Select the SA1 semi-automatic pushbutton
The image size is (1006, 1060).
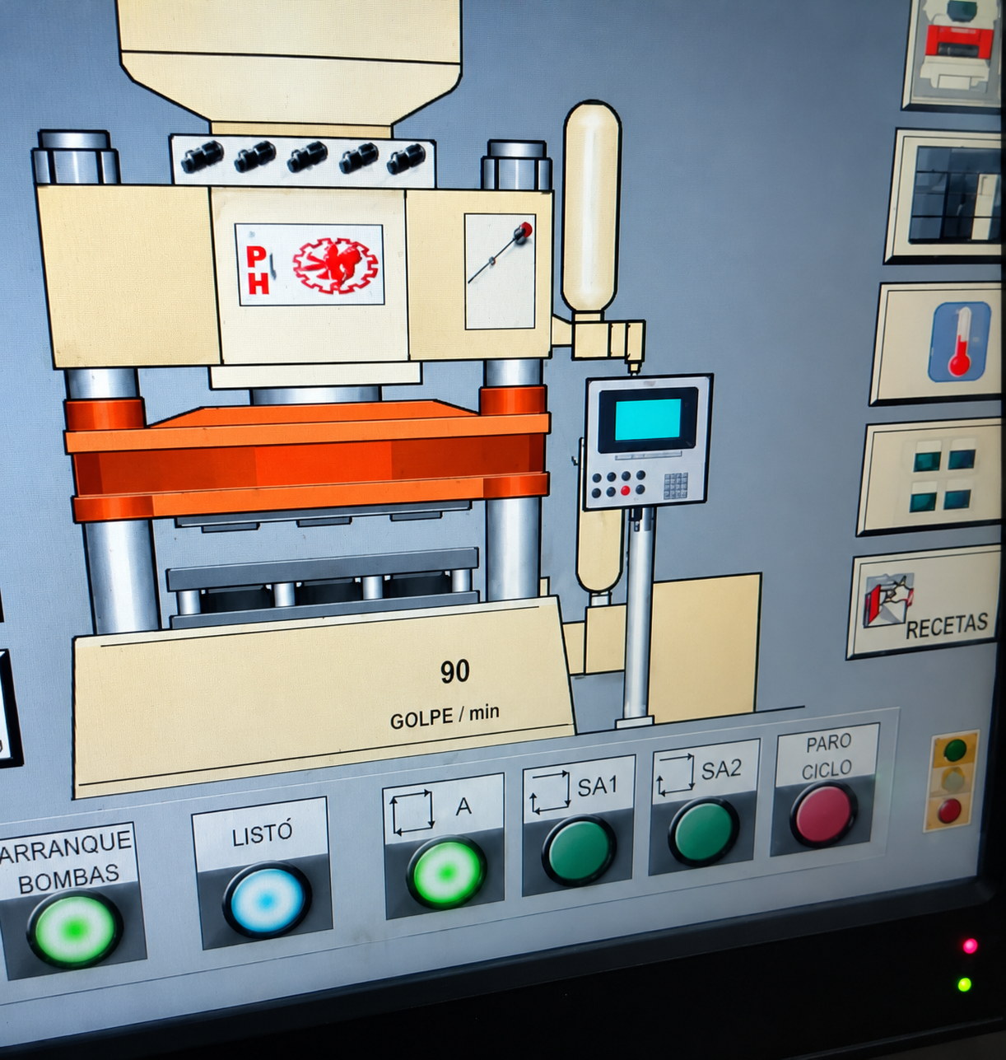click(x=580, y=850)
